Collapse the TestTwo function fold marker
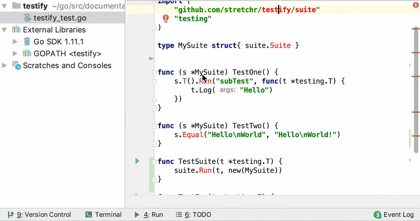 154,126
